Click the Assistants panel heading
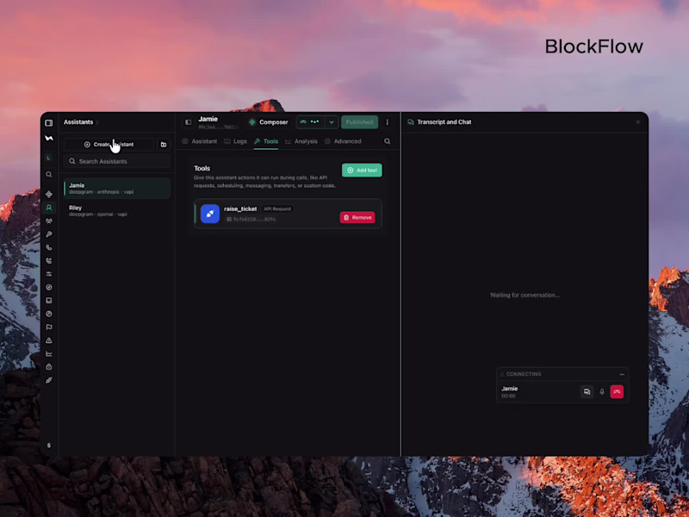689x517 pixels. (78, 122)
